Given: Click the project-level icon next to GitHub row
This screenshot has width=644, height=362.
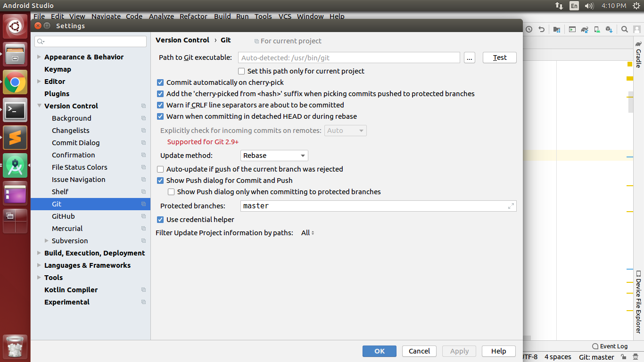Looking at the screenshot, I should pos(143,216).
